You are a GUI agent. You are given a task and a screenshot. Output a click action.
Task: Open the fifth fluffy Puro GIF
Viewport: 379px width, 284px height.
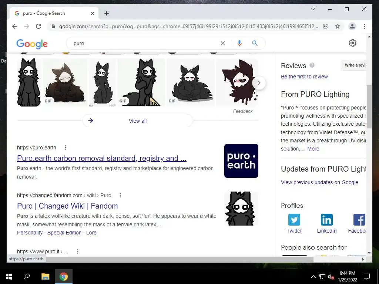(x=191, y=82)
